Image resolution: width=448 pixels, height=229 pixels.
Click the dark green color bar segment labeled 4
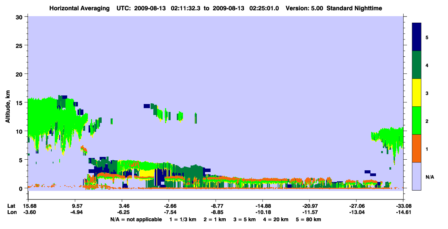click(417, 65)
